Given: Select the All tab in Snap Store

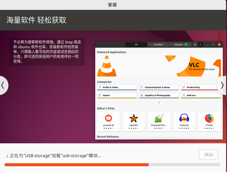Looking at the screenshot, I should tap(136, 45).
